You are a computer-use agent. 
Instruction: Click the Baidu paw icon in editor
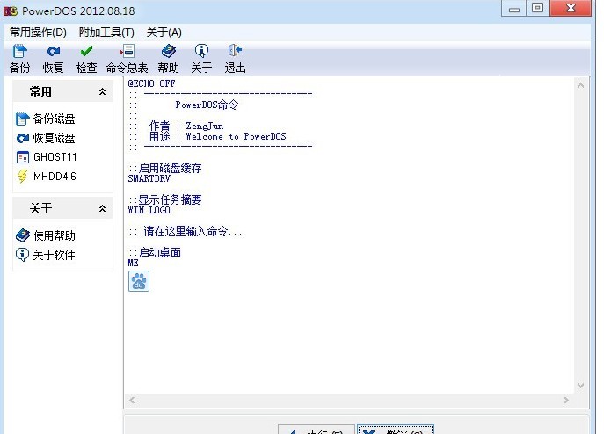coord(139,281)
